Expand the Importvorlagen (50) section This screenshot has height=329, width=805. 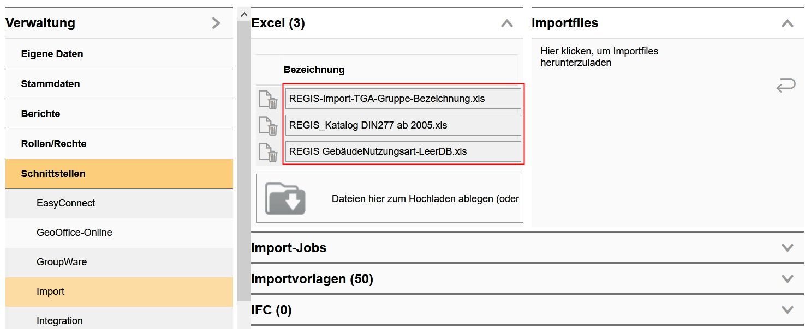pyautogui.click(x=787, y=279)
